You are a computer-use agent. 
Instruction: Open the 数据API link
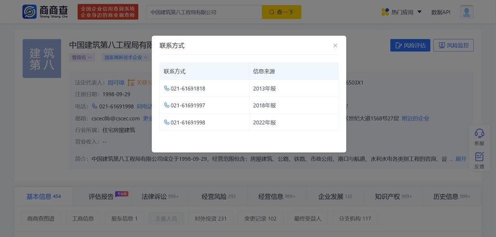tap(441, 12)
